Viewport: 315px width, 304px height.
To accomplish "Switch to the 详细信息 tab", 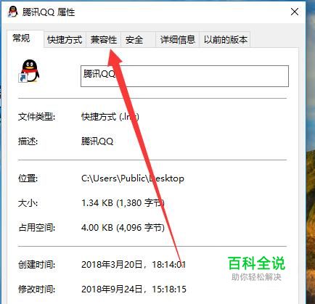I will tap(177, 40).
